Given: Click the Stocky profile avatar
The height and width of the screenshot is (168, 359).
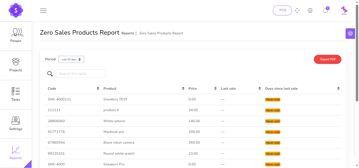Looking at the screenshot, I should (x=344, y=10).
